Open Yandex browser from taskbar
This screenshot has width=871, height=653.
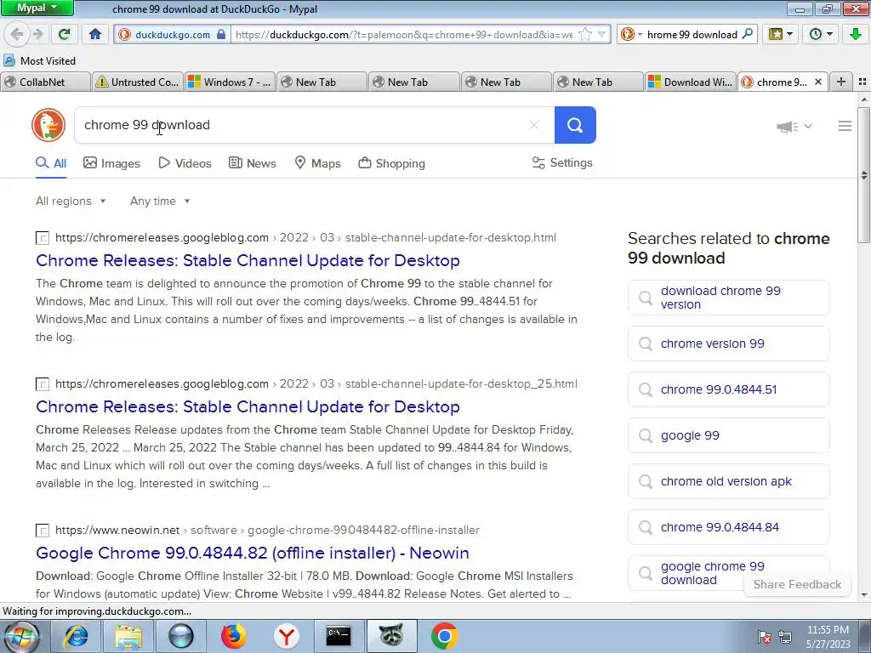tap(286, 636)
